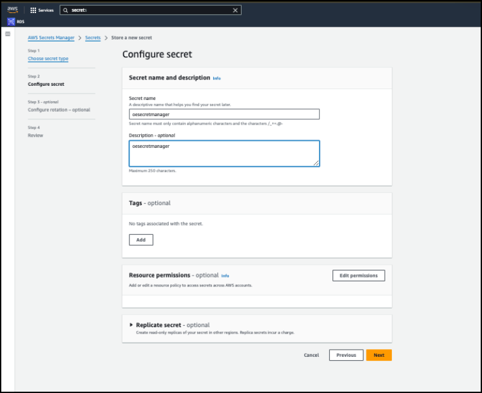Image resolution: width=482 pixels, height=393 pixels.
Task: Cancel the secret creation
Action: point(311,355)
